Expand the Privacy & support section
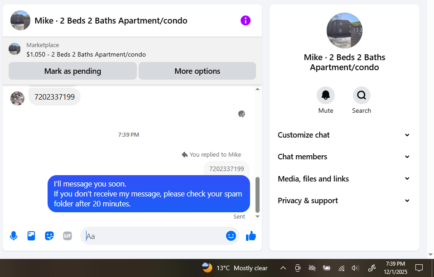 click(344, 201)
